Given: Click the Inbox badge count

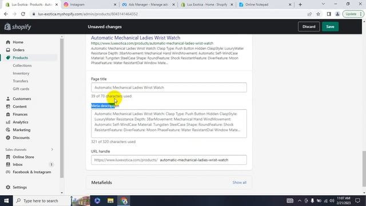Looking at the screenshot, I should (x=51, y=164).
